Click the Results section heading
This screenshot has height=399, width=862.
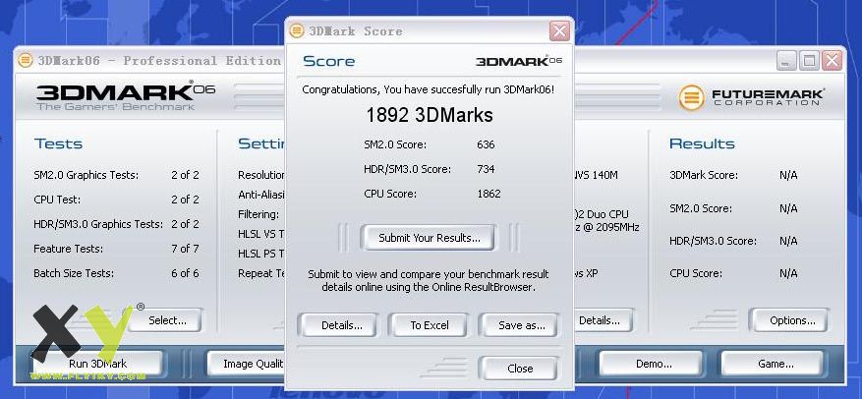702,144
